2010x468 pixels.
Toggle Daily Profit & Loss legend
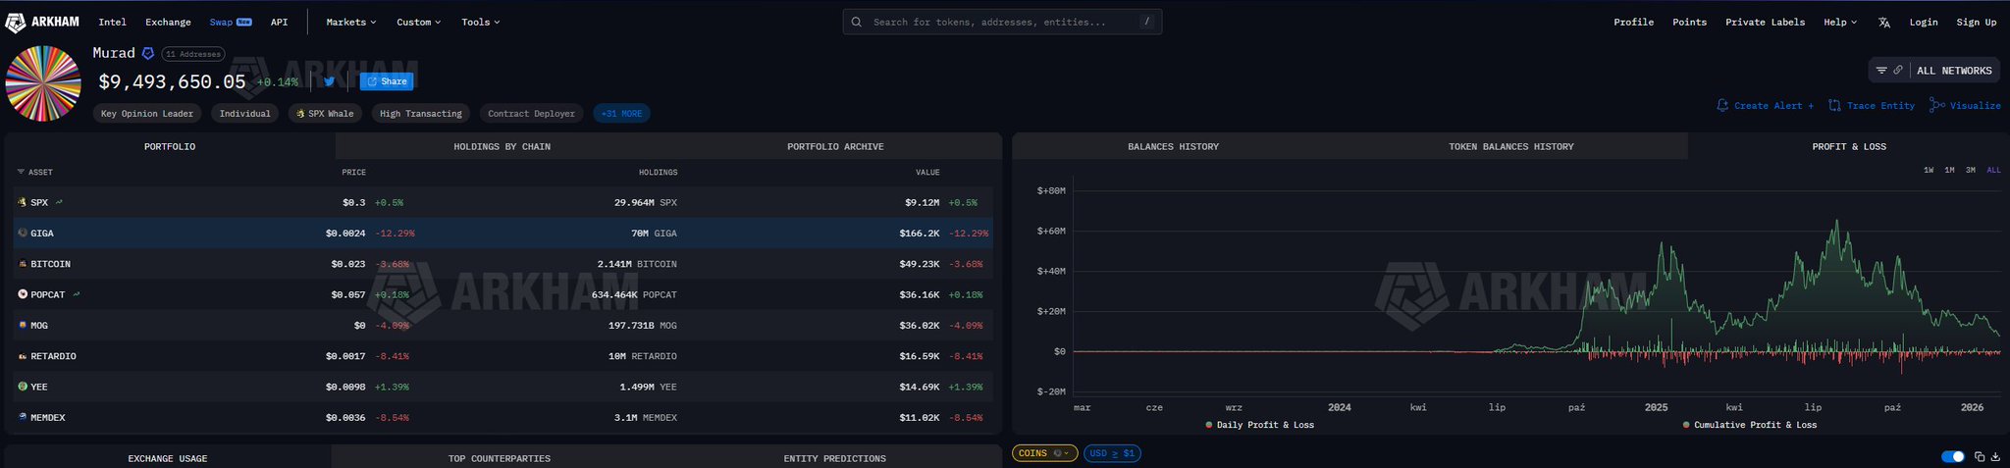pyautogui.click(x=1259, y=425)
